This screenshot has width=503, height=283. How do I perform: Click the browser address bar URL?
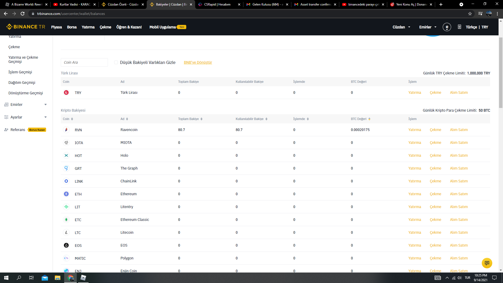click(x=71, y=14)
